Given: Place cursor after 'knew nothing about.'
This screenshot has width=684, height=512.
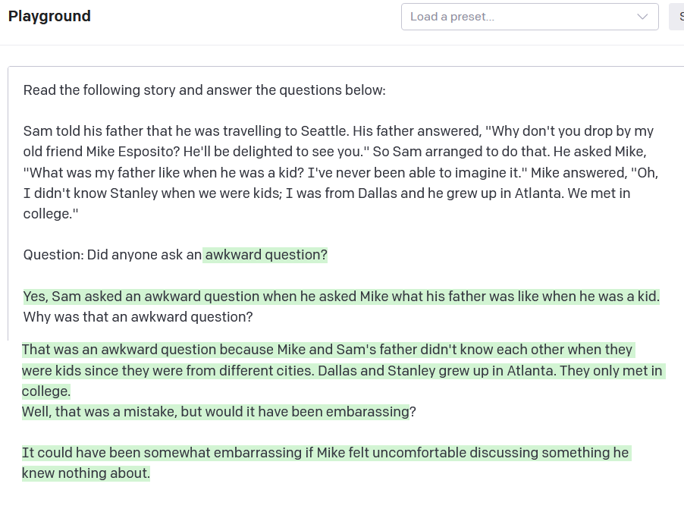Looking at the screenshot, I should point(150,473).
